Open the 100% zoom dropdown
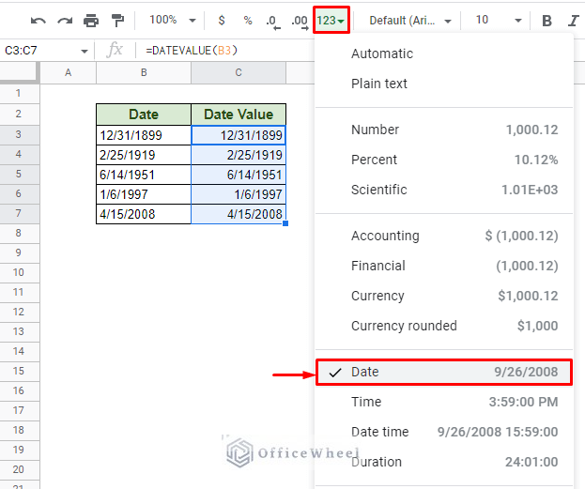Viewport: 585px width, 489px height. pyautogui.click(x=173, y=20)
